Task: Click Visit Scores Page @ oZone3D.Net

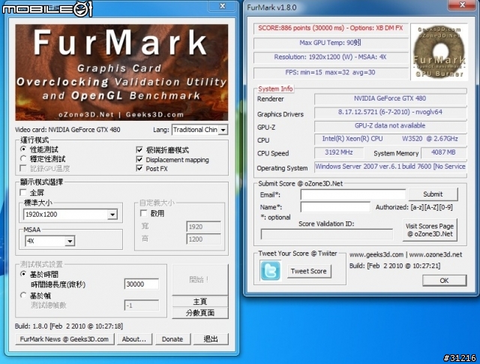Action: click(430, 230)
